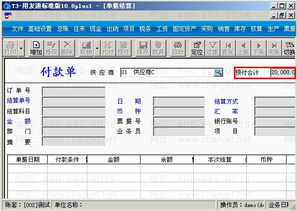Expand the dropdown arrow next to 核销
This screenshot has width=297, height=211.
97,48
